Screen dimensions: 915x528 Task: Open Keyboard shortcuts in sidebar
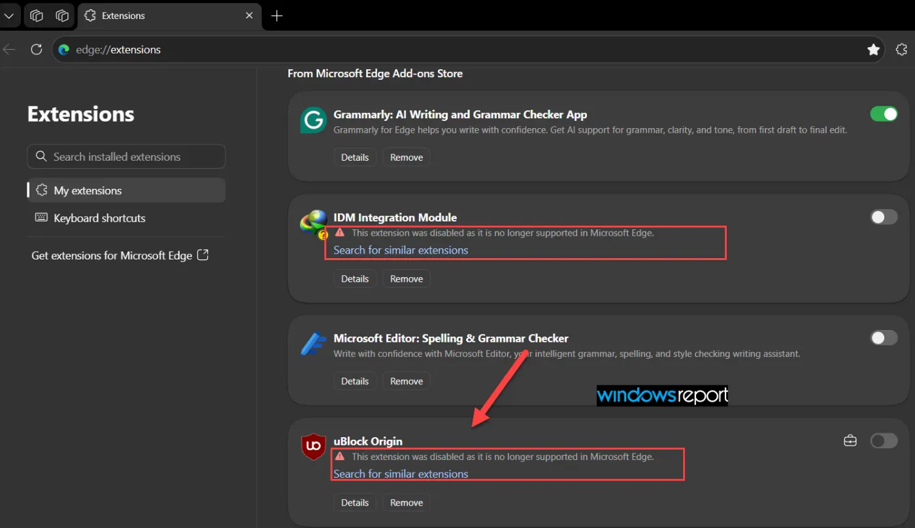point(126,218)
